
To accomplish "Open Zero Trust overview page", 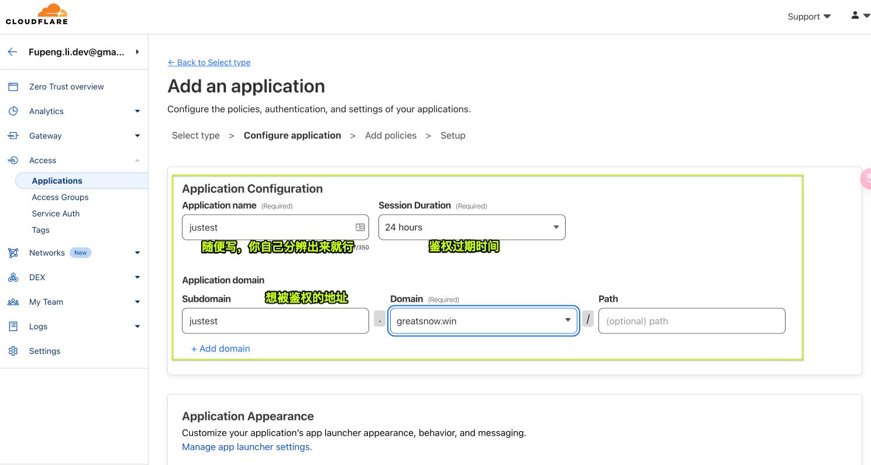I will 67,87.
